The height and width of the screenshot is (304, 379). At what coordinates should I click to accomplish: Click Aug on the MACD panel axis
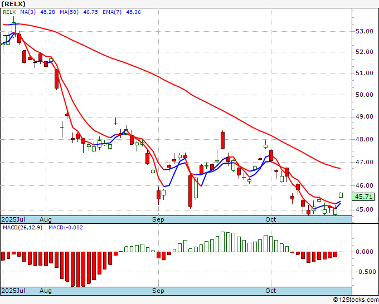46,291
